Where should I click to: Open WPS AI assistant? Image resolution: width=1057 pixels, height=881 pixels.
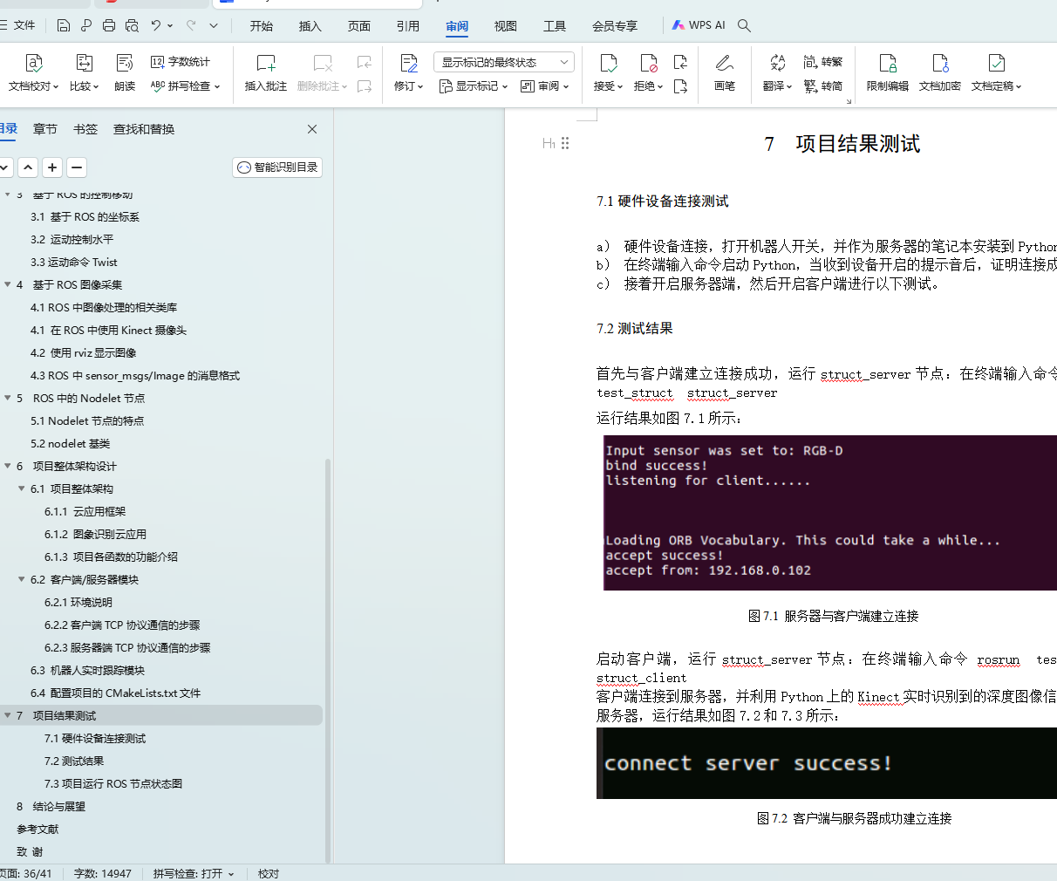(699, 25)
